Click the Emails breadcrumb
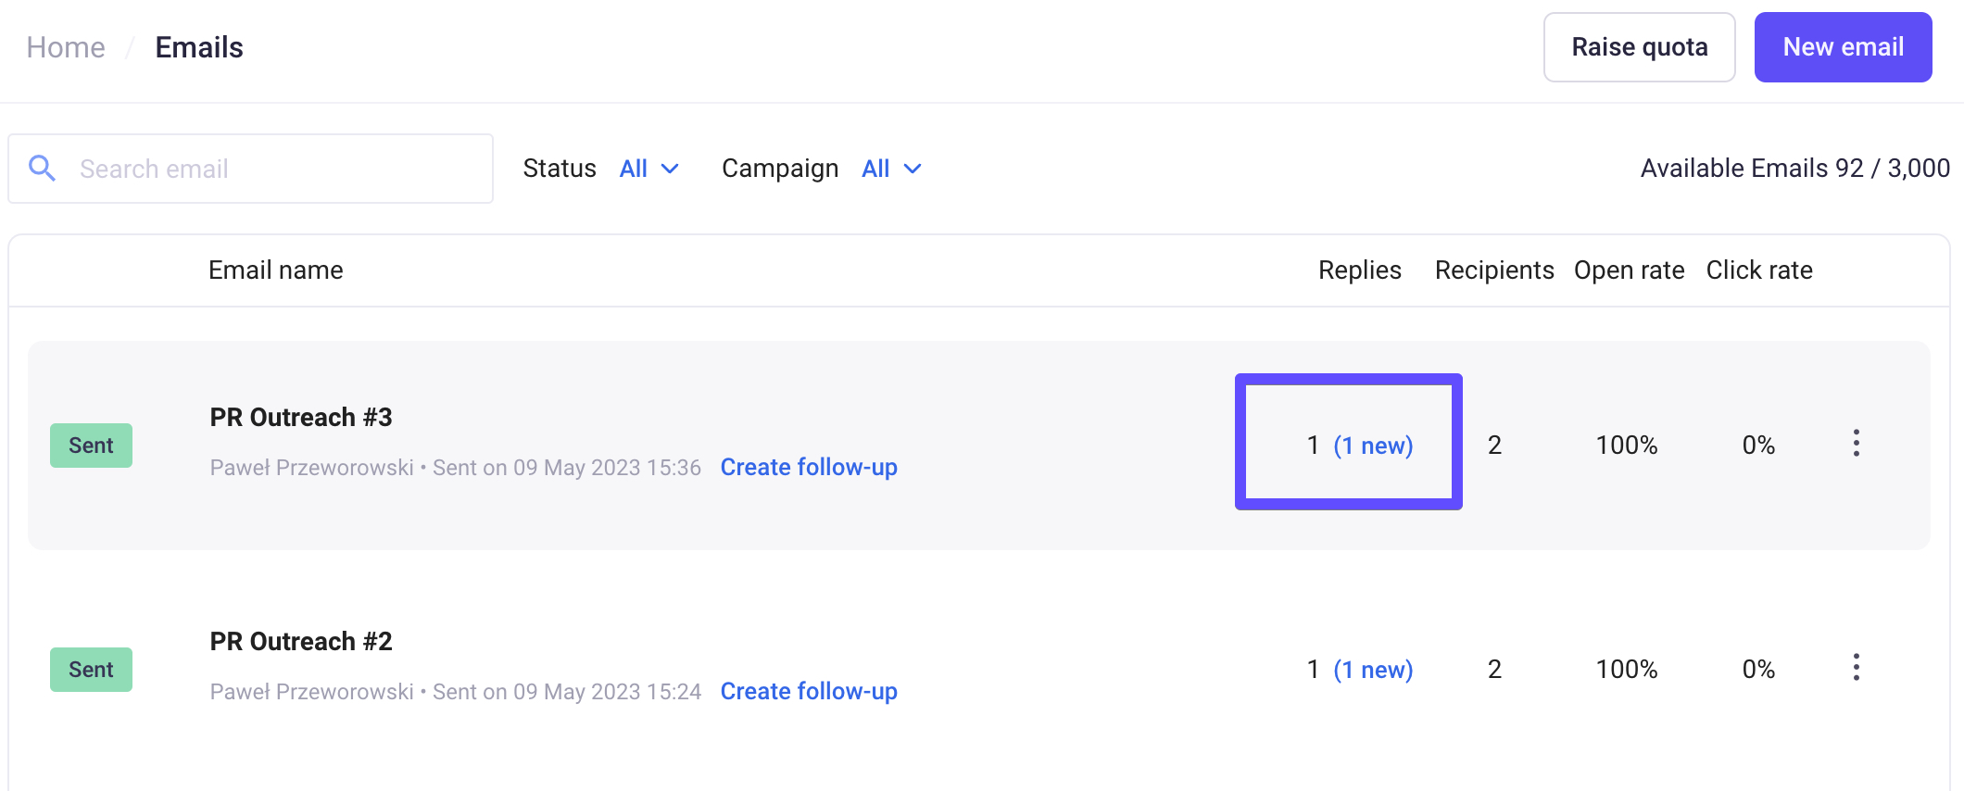This screenshot has height=791, width=1964. click(199, 47)
